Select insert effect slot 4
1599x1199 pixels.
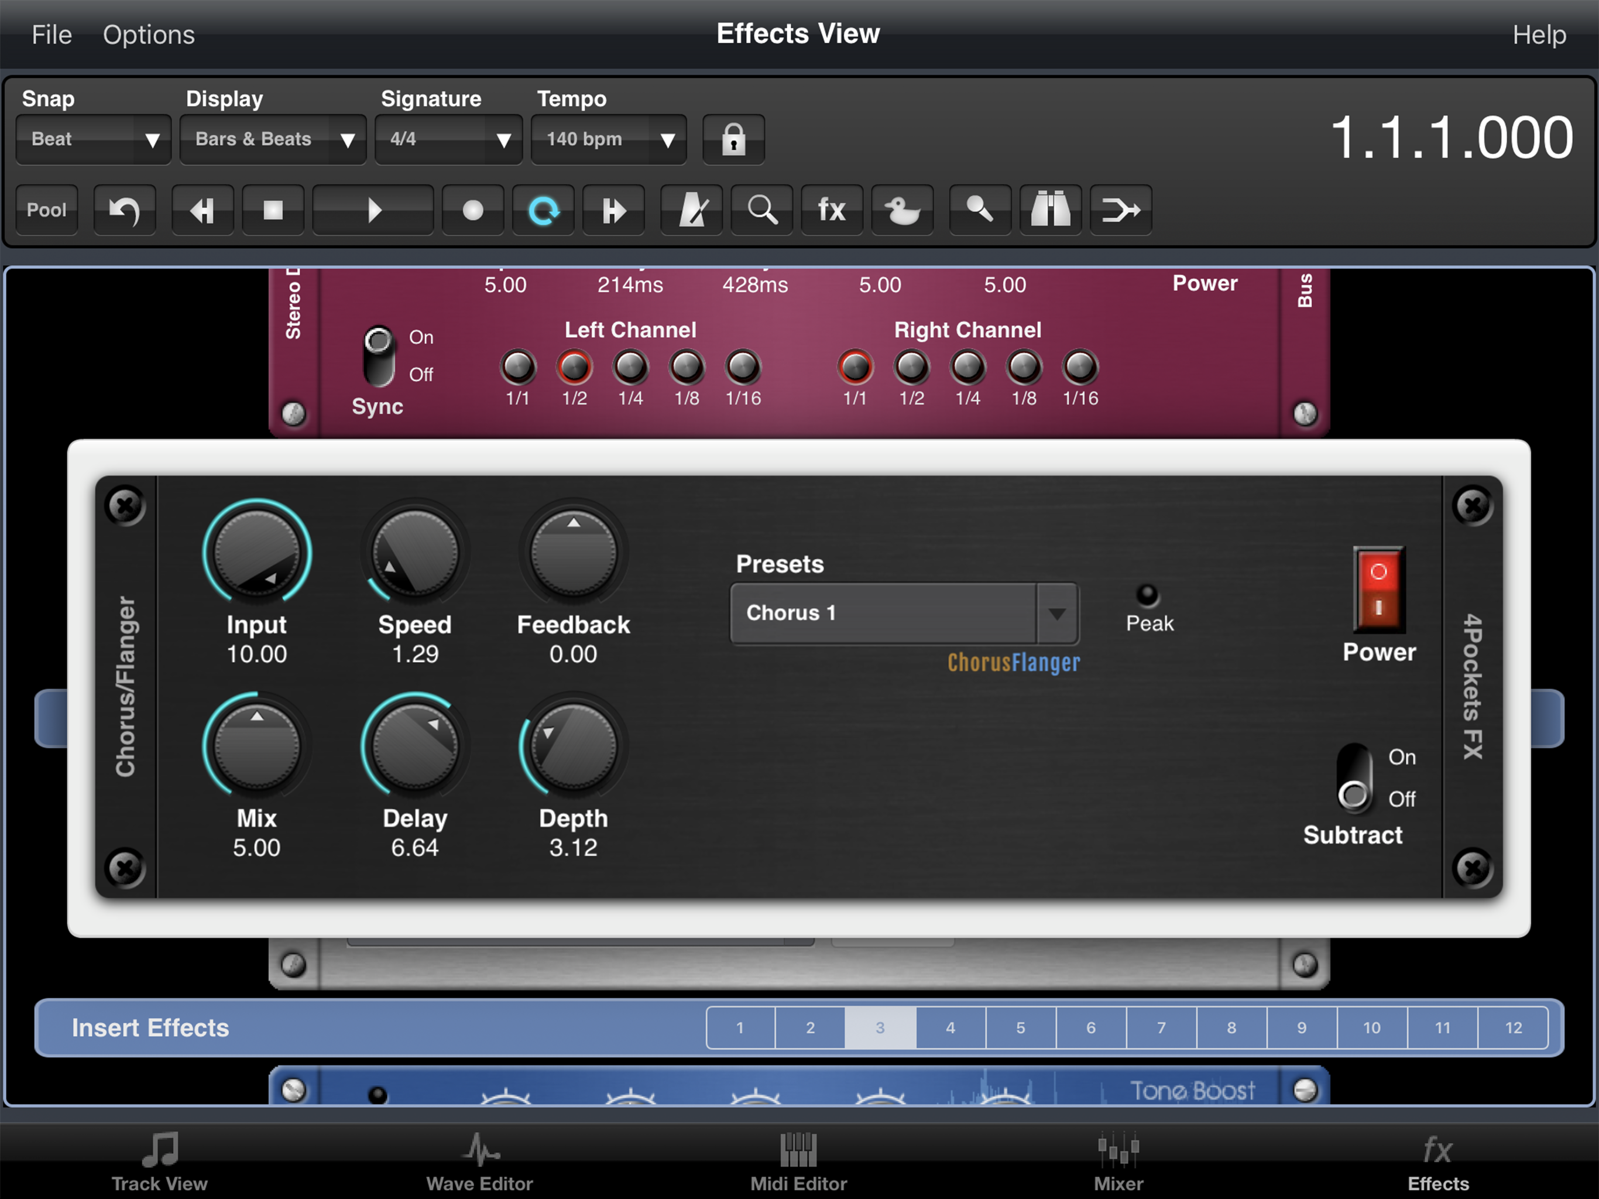click(x=950, y=1027)
